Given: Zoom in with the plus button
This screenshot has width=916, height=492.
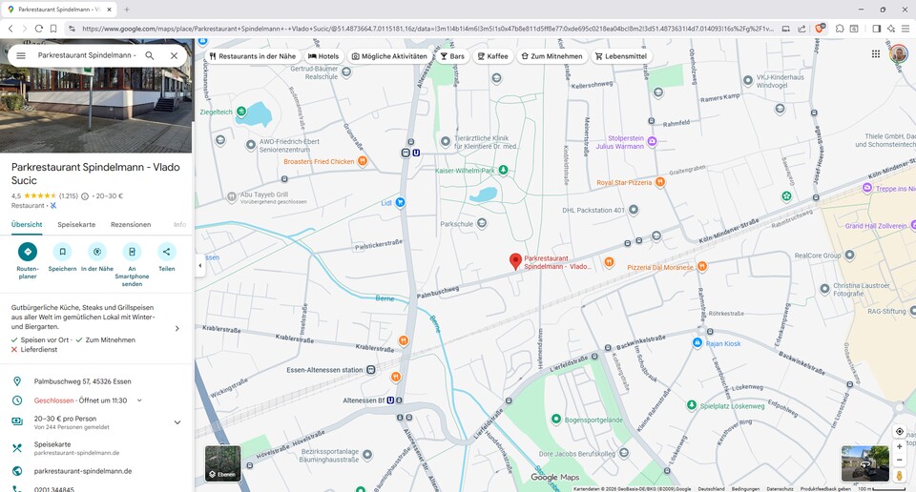Looking at the screenshot, I should tap(900, 446).
